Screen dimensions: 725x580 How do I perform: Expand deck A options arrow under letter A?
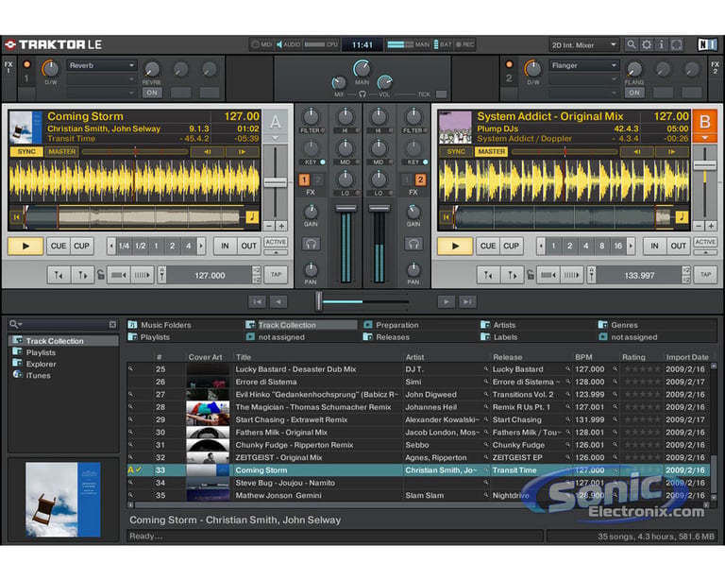(x=276, y=138)
